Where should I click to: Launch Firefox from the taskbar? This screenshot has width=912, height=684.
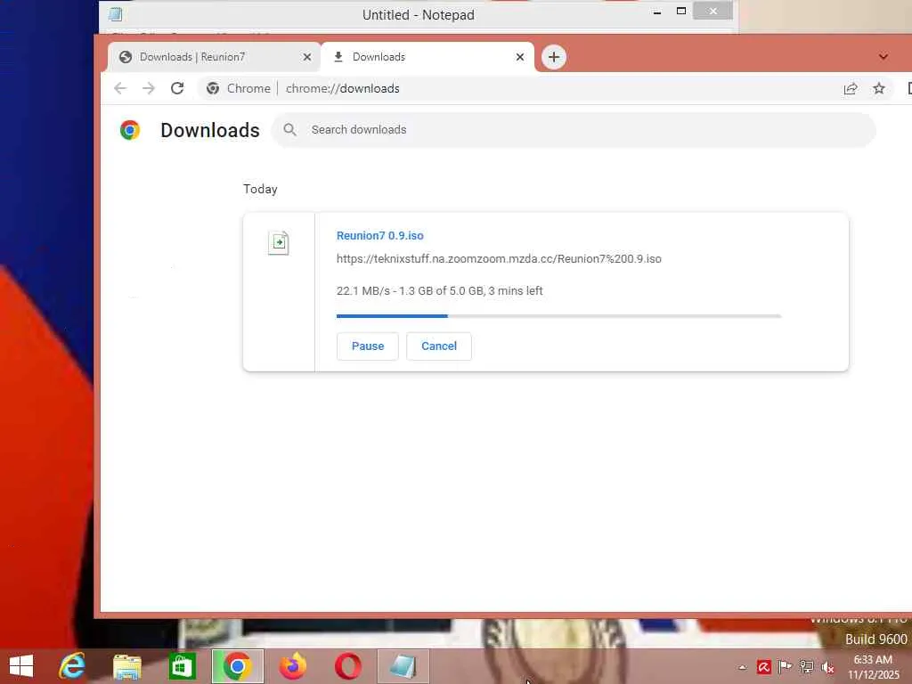pos(292,666)
